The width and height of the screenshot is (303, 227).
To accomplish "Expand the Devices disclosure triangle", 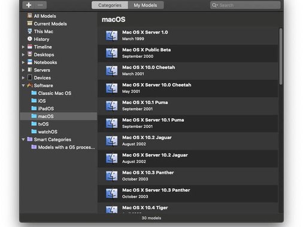I will (23, 78).
